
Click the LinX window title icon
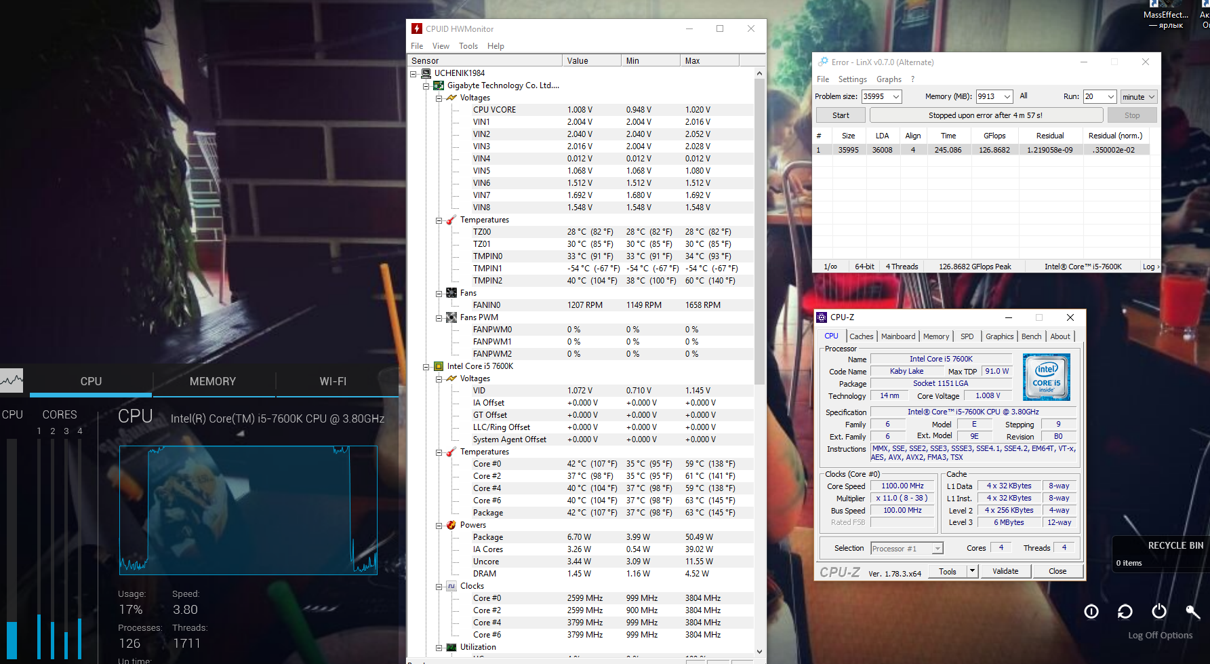823,62
